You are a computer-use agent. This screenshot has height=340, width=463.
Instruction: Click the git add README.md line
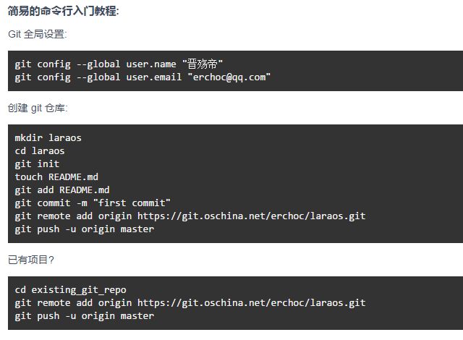[62, 190]
